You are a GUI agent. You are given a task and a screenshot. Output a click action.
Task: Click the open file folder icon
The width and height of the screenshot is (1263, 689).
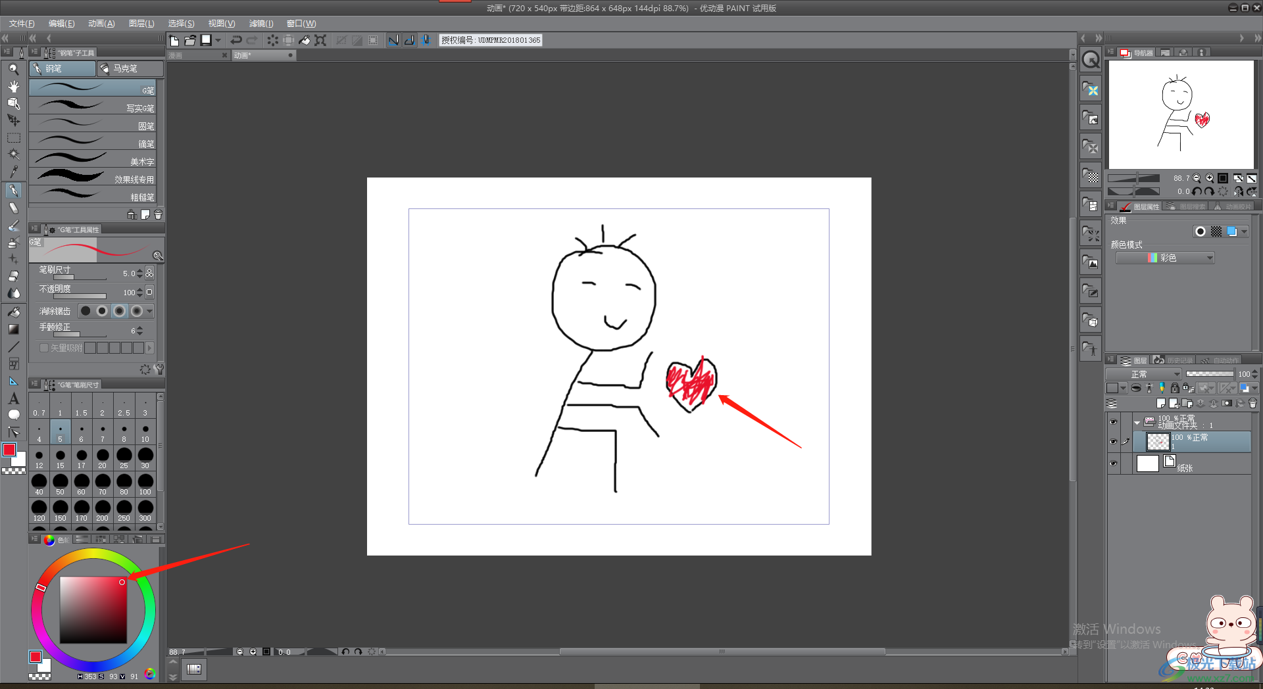190,40
